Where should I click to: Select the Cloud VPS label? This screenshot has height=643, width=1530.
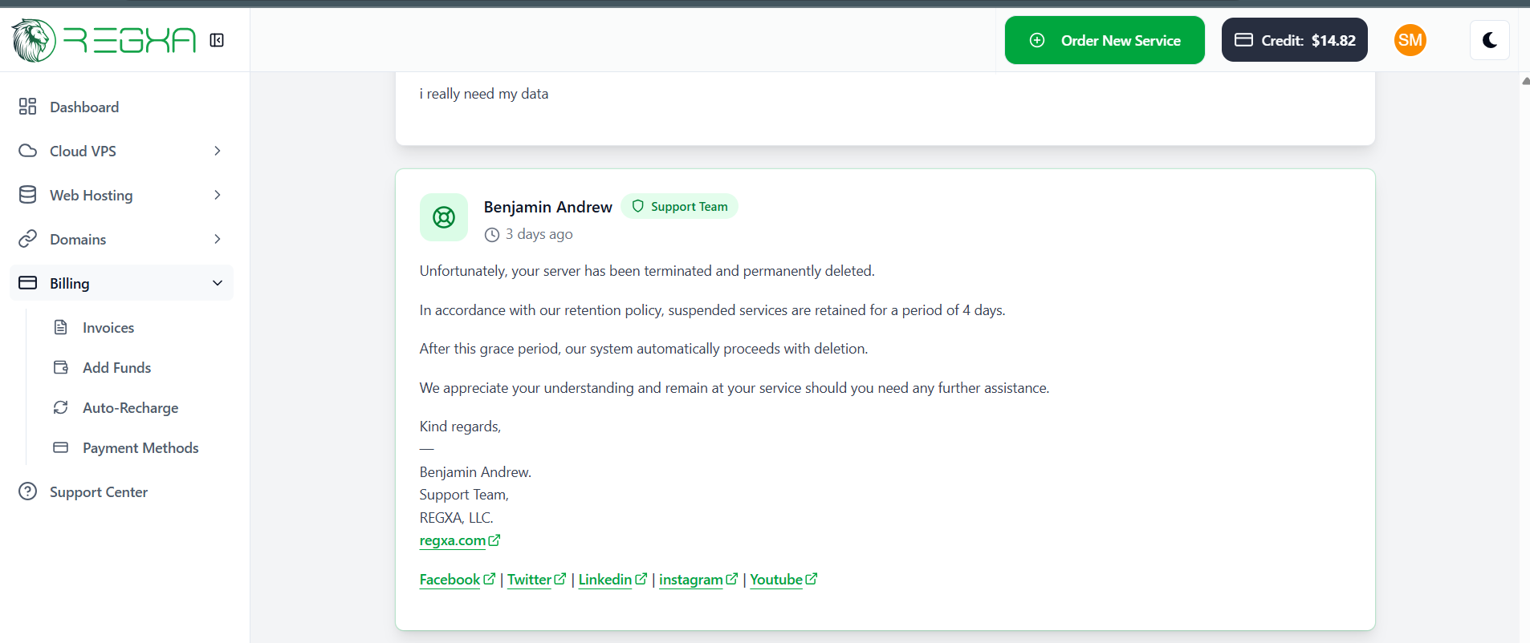point(83,151)
